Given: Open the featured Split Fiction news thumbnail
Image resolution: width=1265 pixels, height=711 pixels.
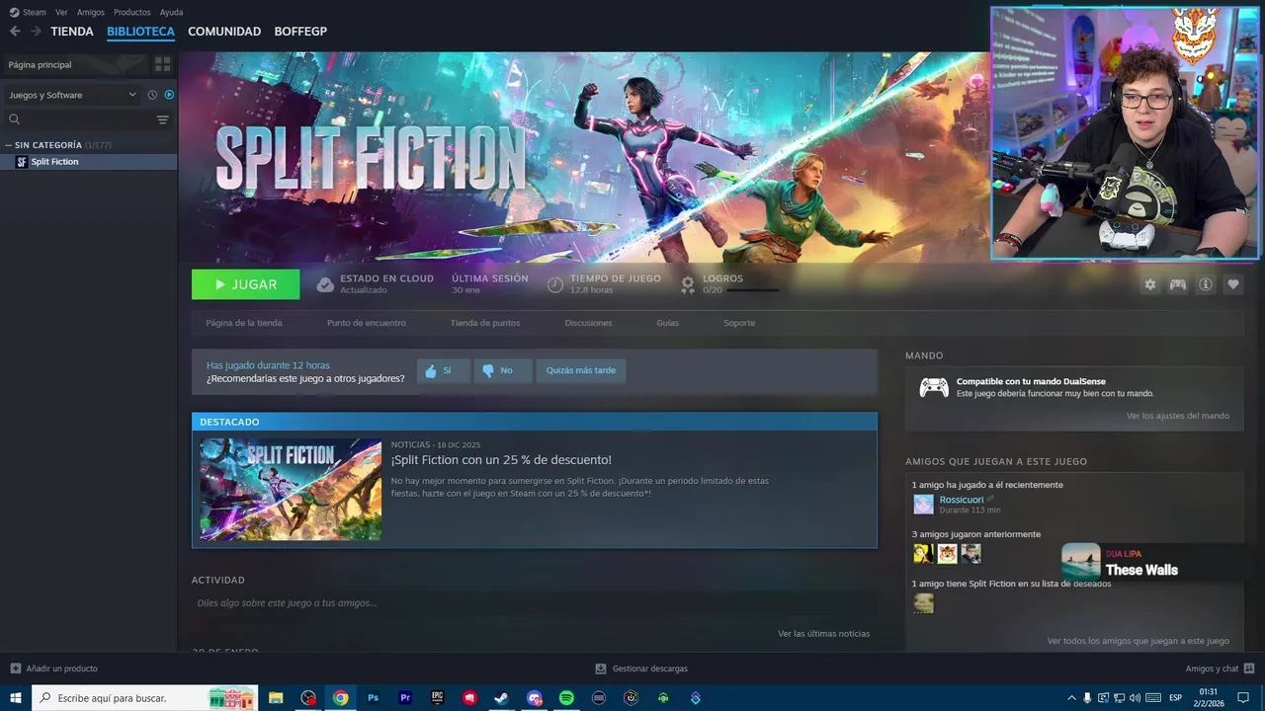Looking at the screenshot, I should [x=291, y=490].
